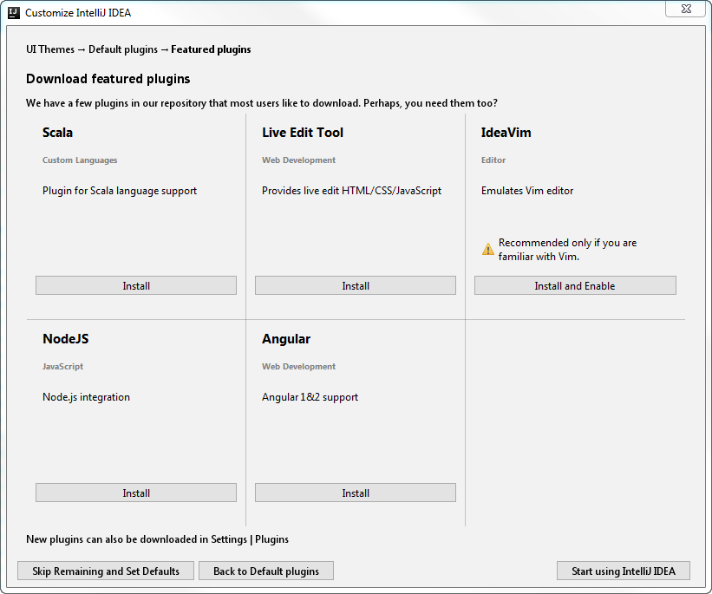Viewport: 712px width, 594px height.
Task: Click the IntelliJ IDEA logo icon
Action: pos(12,12)
